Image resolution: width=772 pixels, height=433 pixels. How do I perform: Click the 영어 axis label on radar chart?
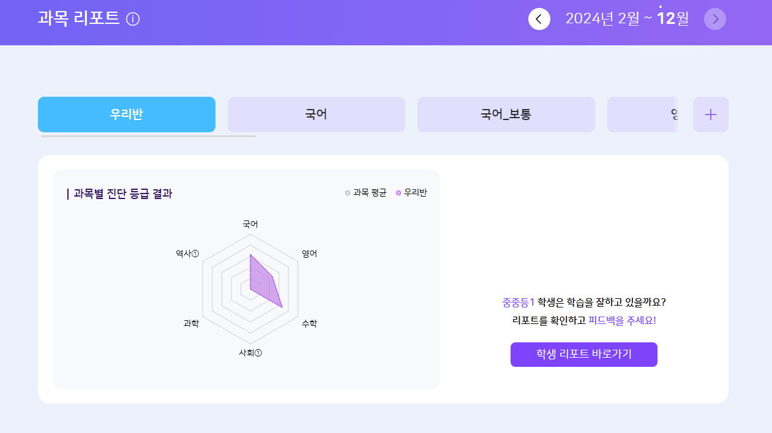[x=309, y=254]
